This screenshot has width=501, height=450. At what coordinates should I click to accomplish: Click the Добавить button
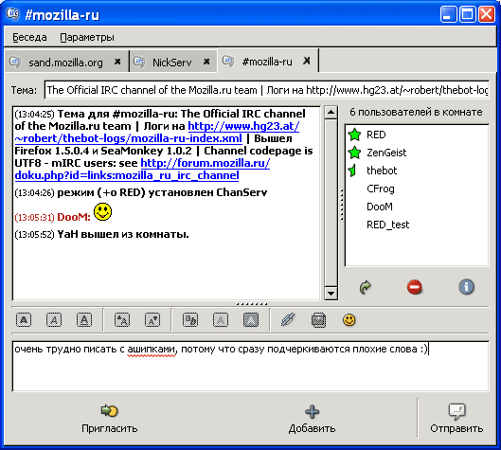click(312, 419)
